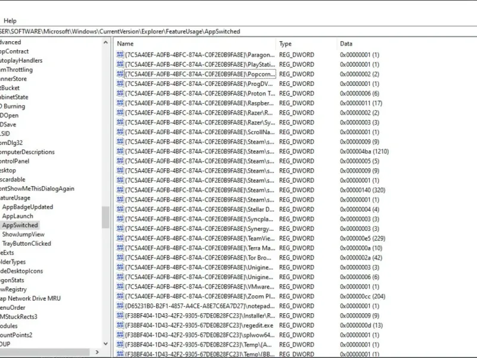477x358 pixels.
Task: Select the DWORD icon for Zoom Pl value
Action: click(120, 296)
